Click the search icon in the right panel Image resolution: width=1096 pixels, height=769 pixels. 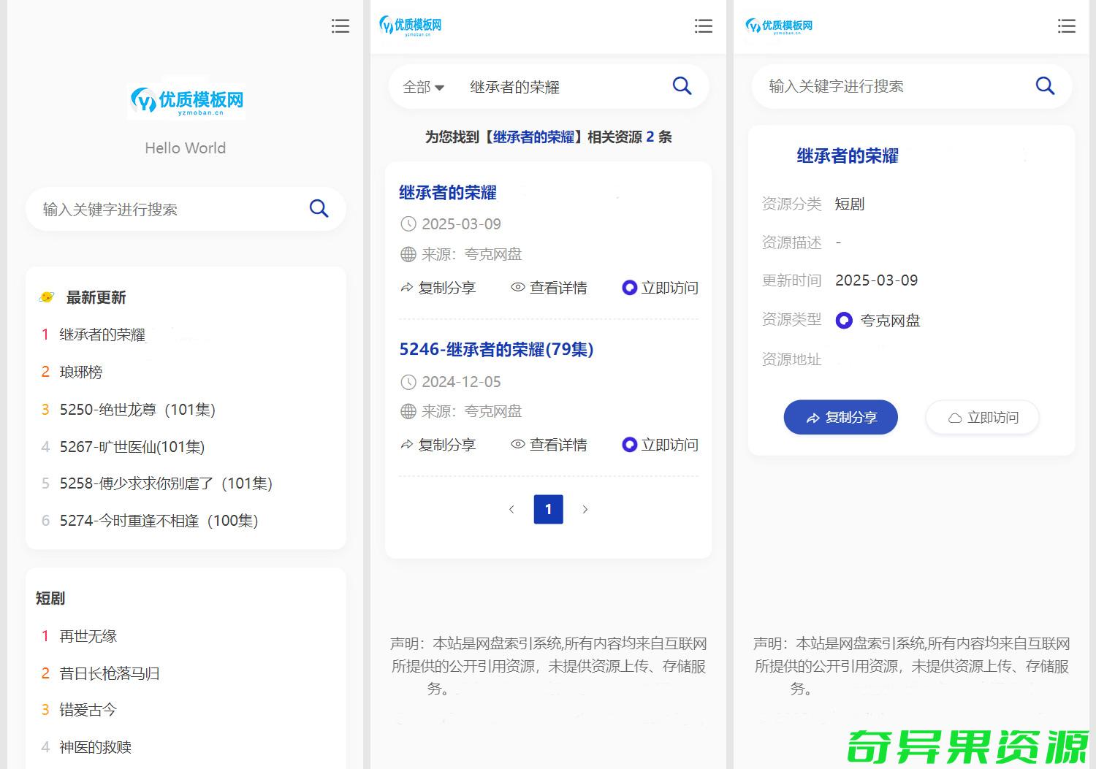[1045, 85]
